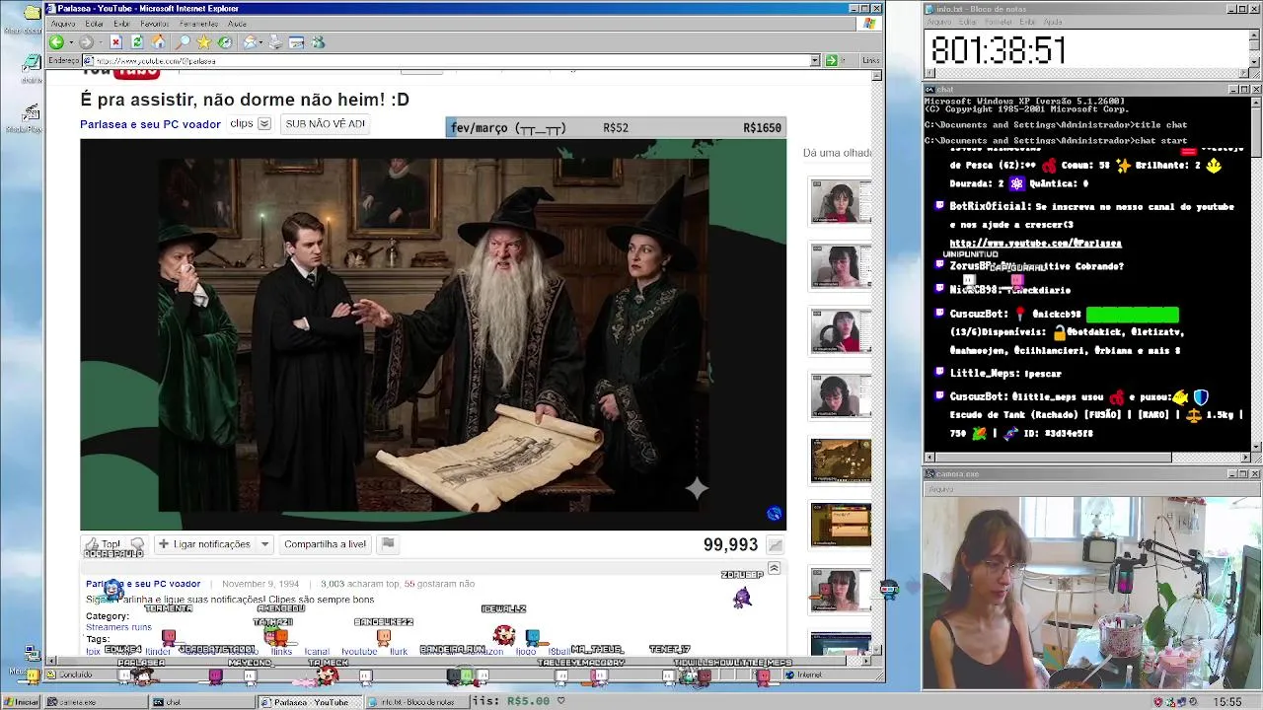This screenshot has width=1263, height=710.
Task: Switch to chat window in the taskbar
Action: click(x=201, y=702)
